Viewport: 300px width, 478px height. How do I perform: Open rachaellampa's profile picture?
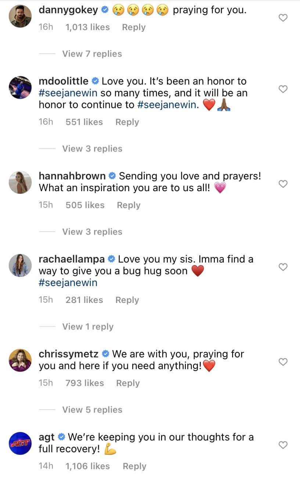tap(20, 265)
